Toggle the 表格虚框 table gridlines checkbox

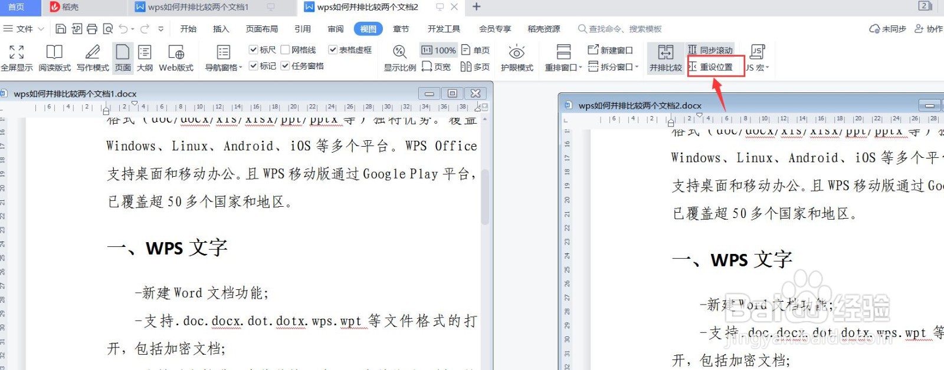point(333,50)
